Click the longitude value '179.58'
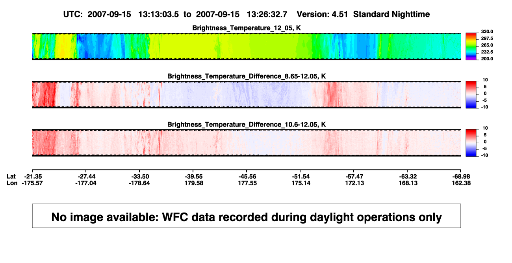The width and height of the screenshot is (512, 263). [195, 183]
